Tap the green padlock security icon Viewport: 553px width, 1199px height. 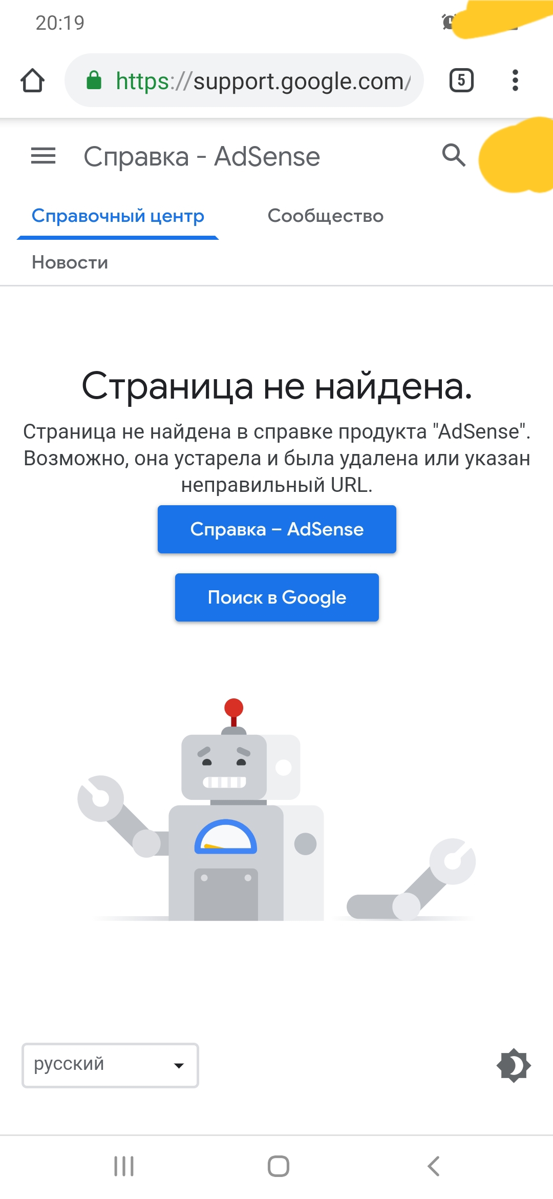(x=94, y=80)
